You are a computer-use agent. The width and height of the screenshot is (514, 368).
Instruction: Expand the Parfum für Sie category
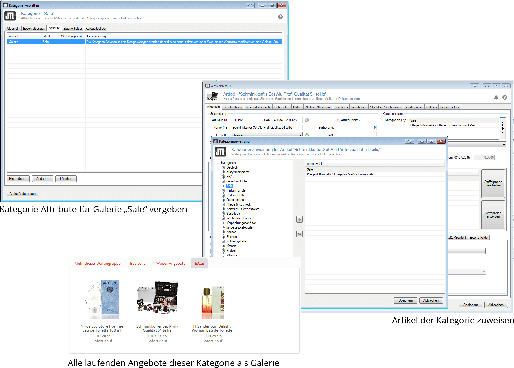pyautogui.click(x=223, y=190)
